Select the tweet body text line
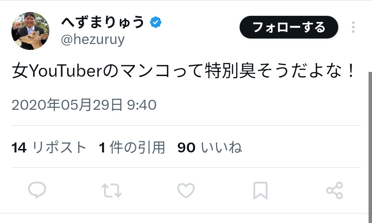 point(184,71)
